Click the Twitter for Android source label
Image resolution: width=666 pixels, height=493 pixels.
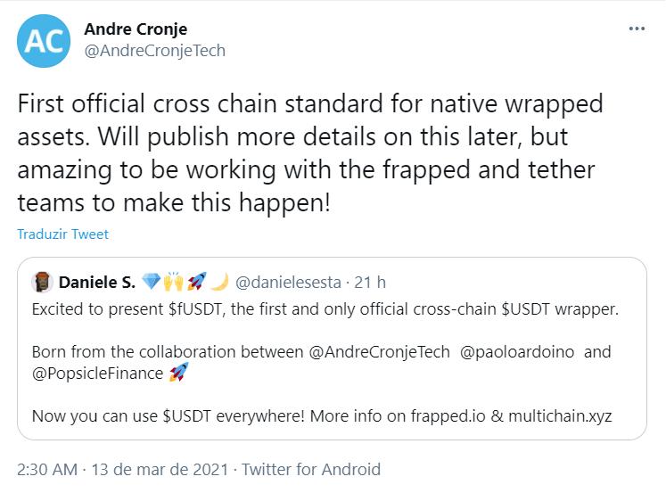pyautogui.click(x=311, y=469)
